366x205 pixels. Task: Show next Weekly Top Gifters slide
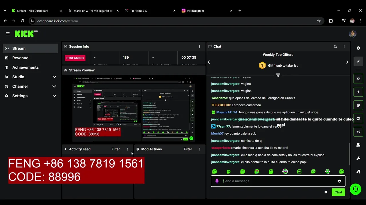coord(347,62)
